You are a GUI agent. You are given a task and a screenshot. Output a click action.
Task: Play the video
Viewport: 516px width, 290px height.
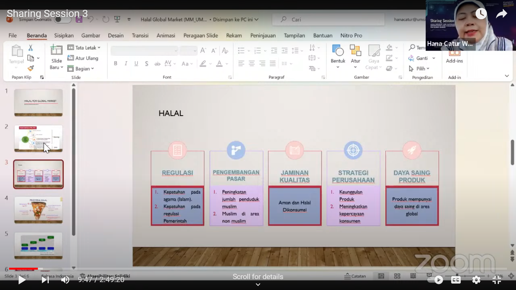tap(22, 280)
